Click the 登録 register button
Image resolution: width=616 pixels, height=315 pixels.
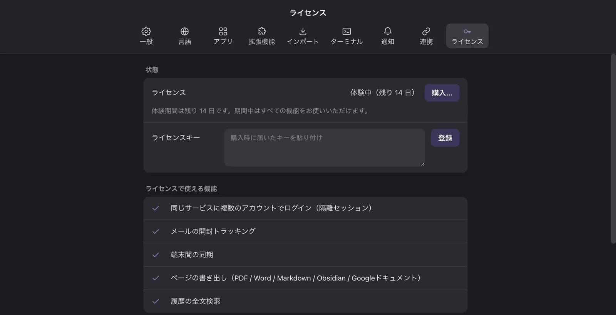click(445, 138)
